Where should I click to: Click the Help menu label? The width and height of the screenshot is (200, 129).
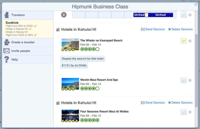tap(15, 59)
